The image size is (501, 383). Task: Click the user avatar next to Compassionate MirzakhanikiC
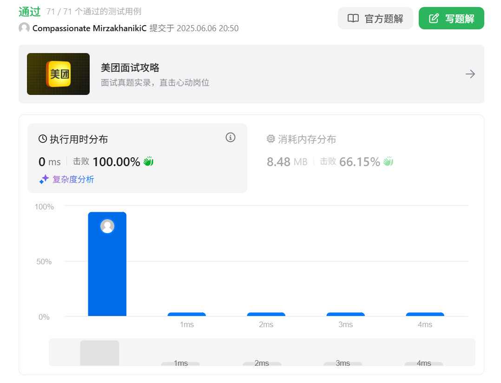pyautogui.click(x=24, y=28)
